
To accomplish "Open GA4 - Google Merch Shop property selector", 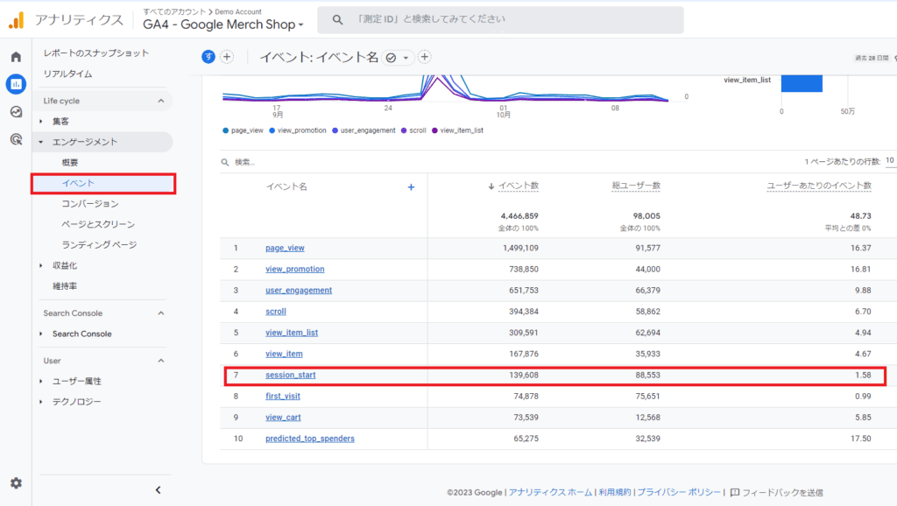I will click(x=223, y=25).
